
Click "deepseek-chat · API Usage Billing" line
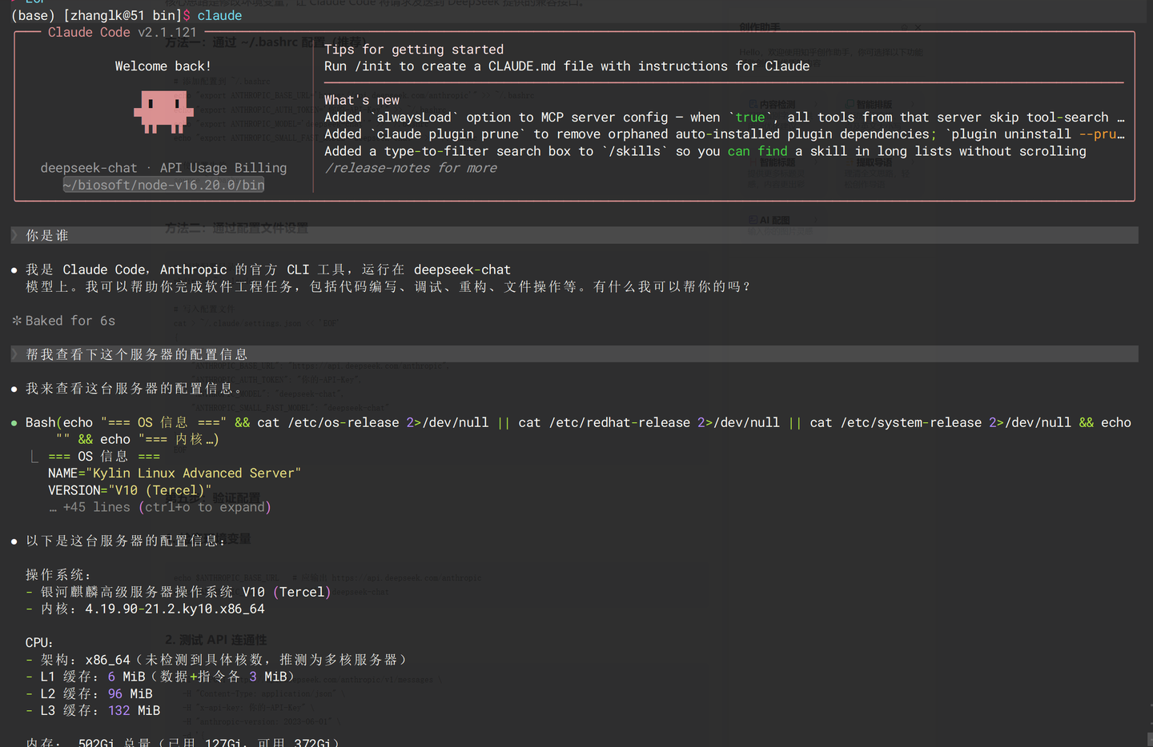click(163, 168)
